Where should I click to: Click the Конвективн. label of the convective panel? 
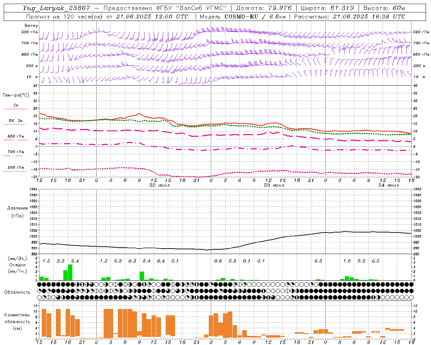pyautogui.click(x=18, y=315)
